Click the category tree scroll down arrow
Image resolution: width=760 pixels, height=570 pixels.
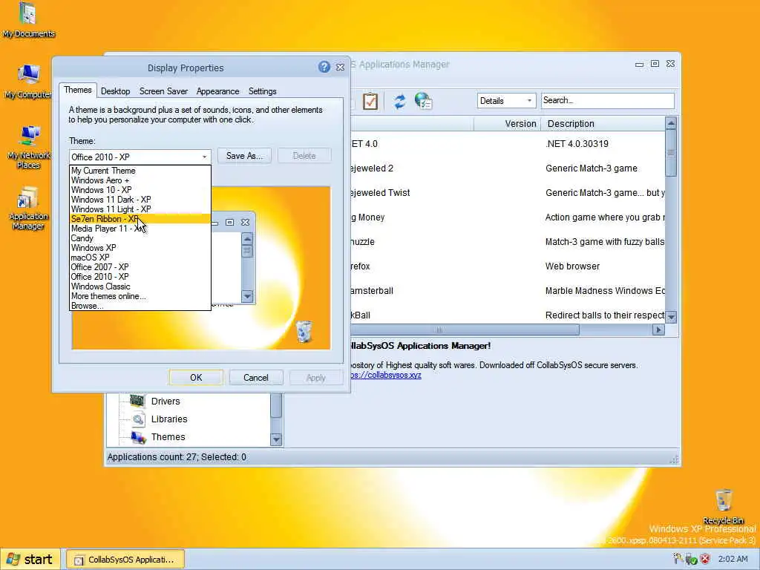click(x=276, y=439)
